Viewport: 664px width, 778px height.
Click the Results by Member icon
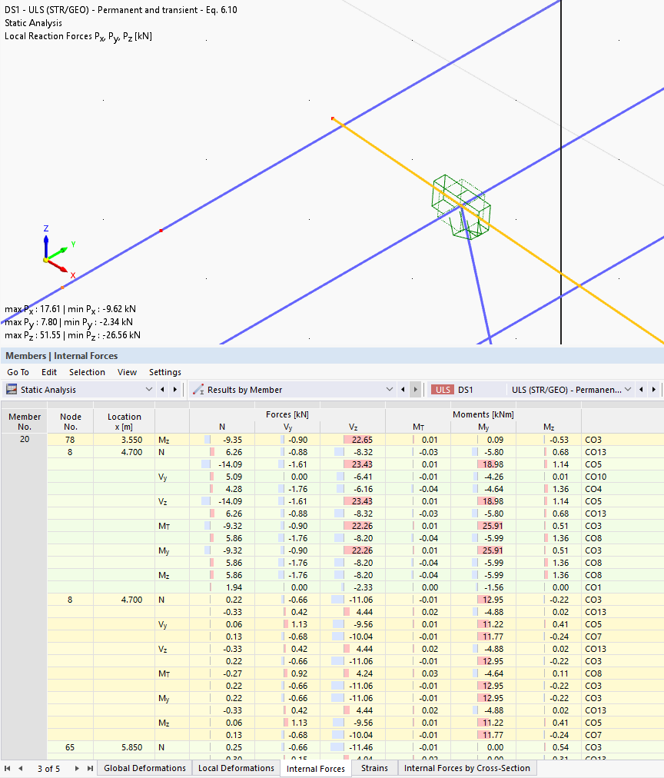coord(198,390)
